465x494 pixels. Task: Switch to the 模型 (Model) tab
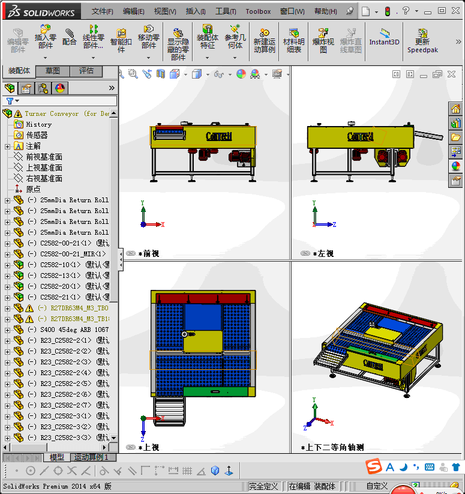[x=57, y=457]
